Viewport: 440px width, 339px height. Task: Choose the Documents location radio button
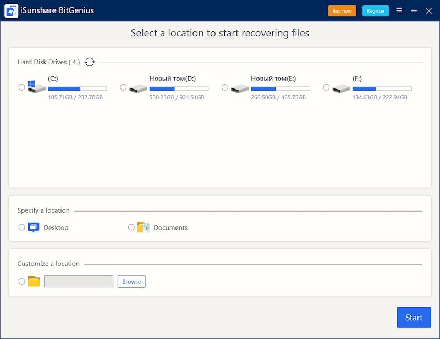(131, 227)
